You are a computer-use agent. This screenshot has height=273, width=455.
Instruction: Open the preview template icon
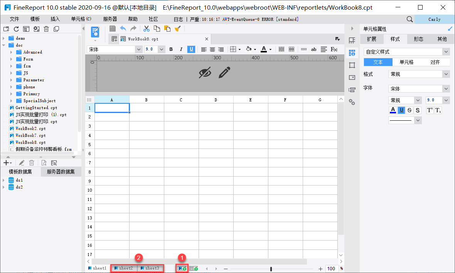pos(95,32)
